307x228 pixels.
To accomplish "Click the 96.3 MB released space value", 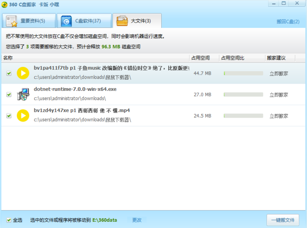I will pos(111,47).
